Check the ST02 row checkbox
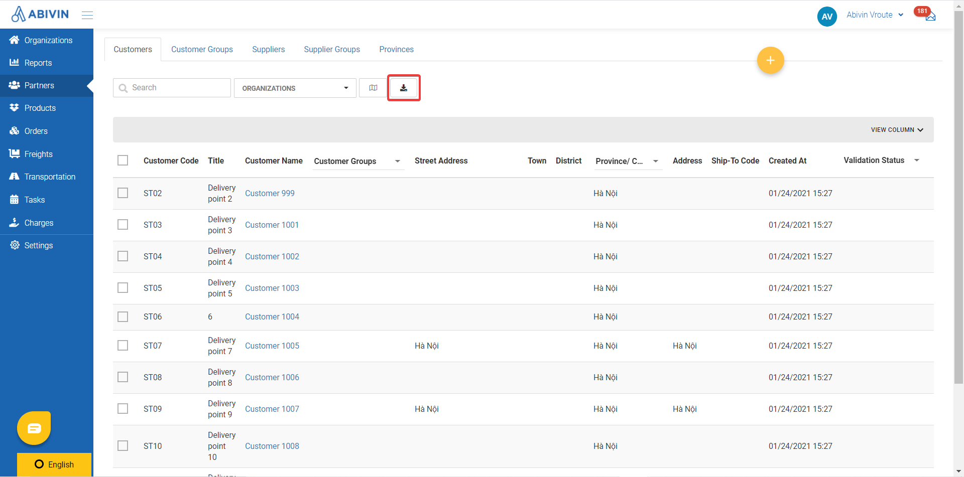Screen dimensions: 964x477 pos(123,193)
